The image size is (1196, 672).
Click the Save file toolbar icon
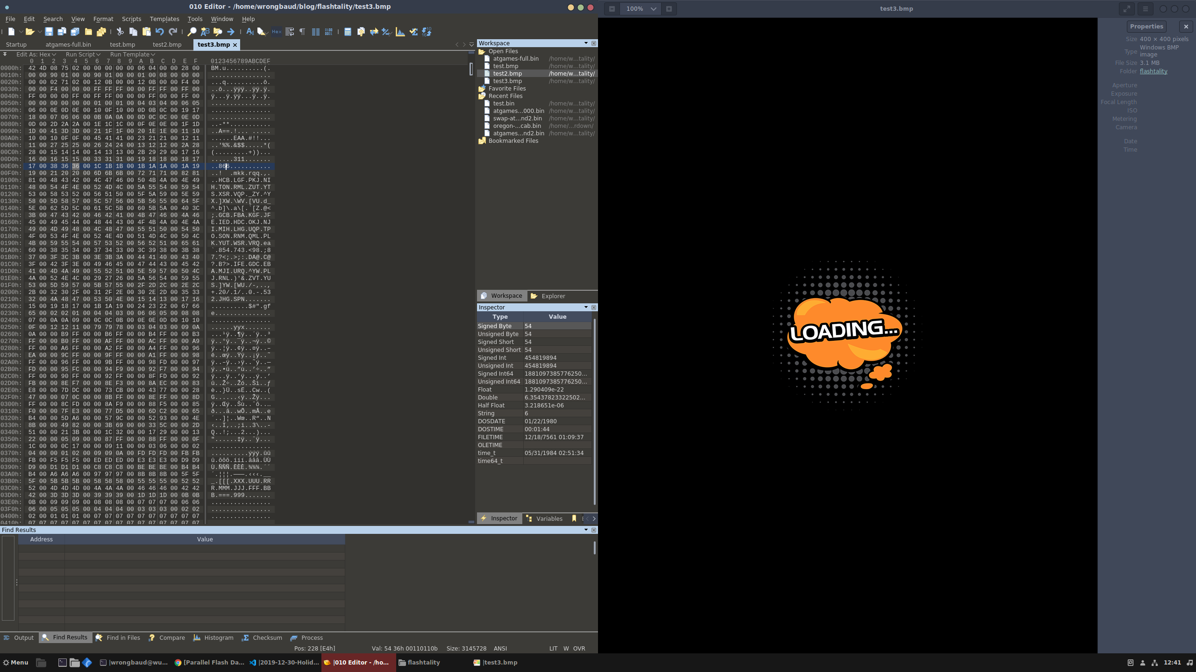click(x=49, y=32)
